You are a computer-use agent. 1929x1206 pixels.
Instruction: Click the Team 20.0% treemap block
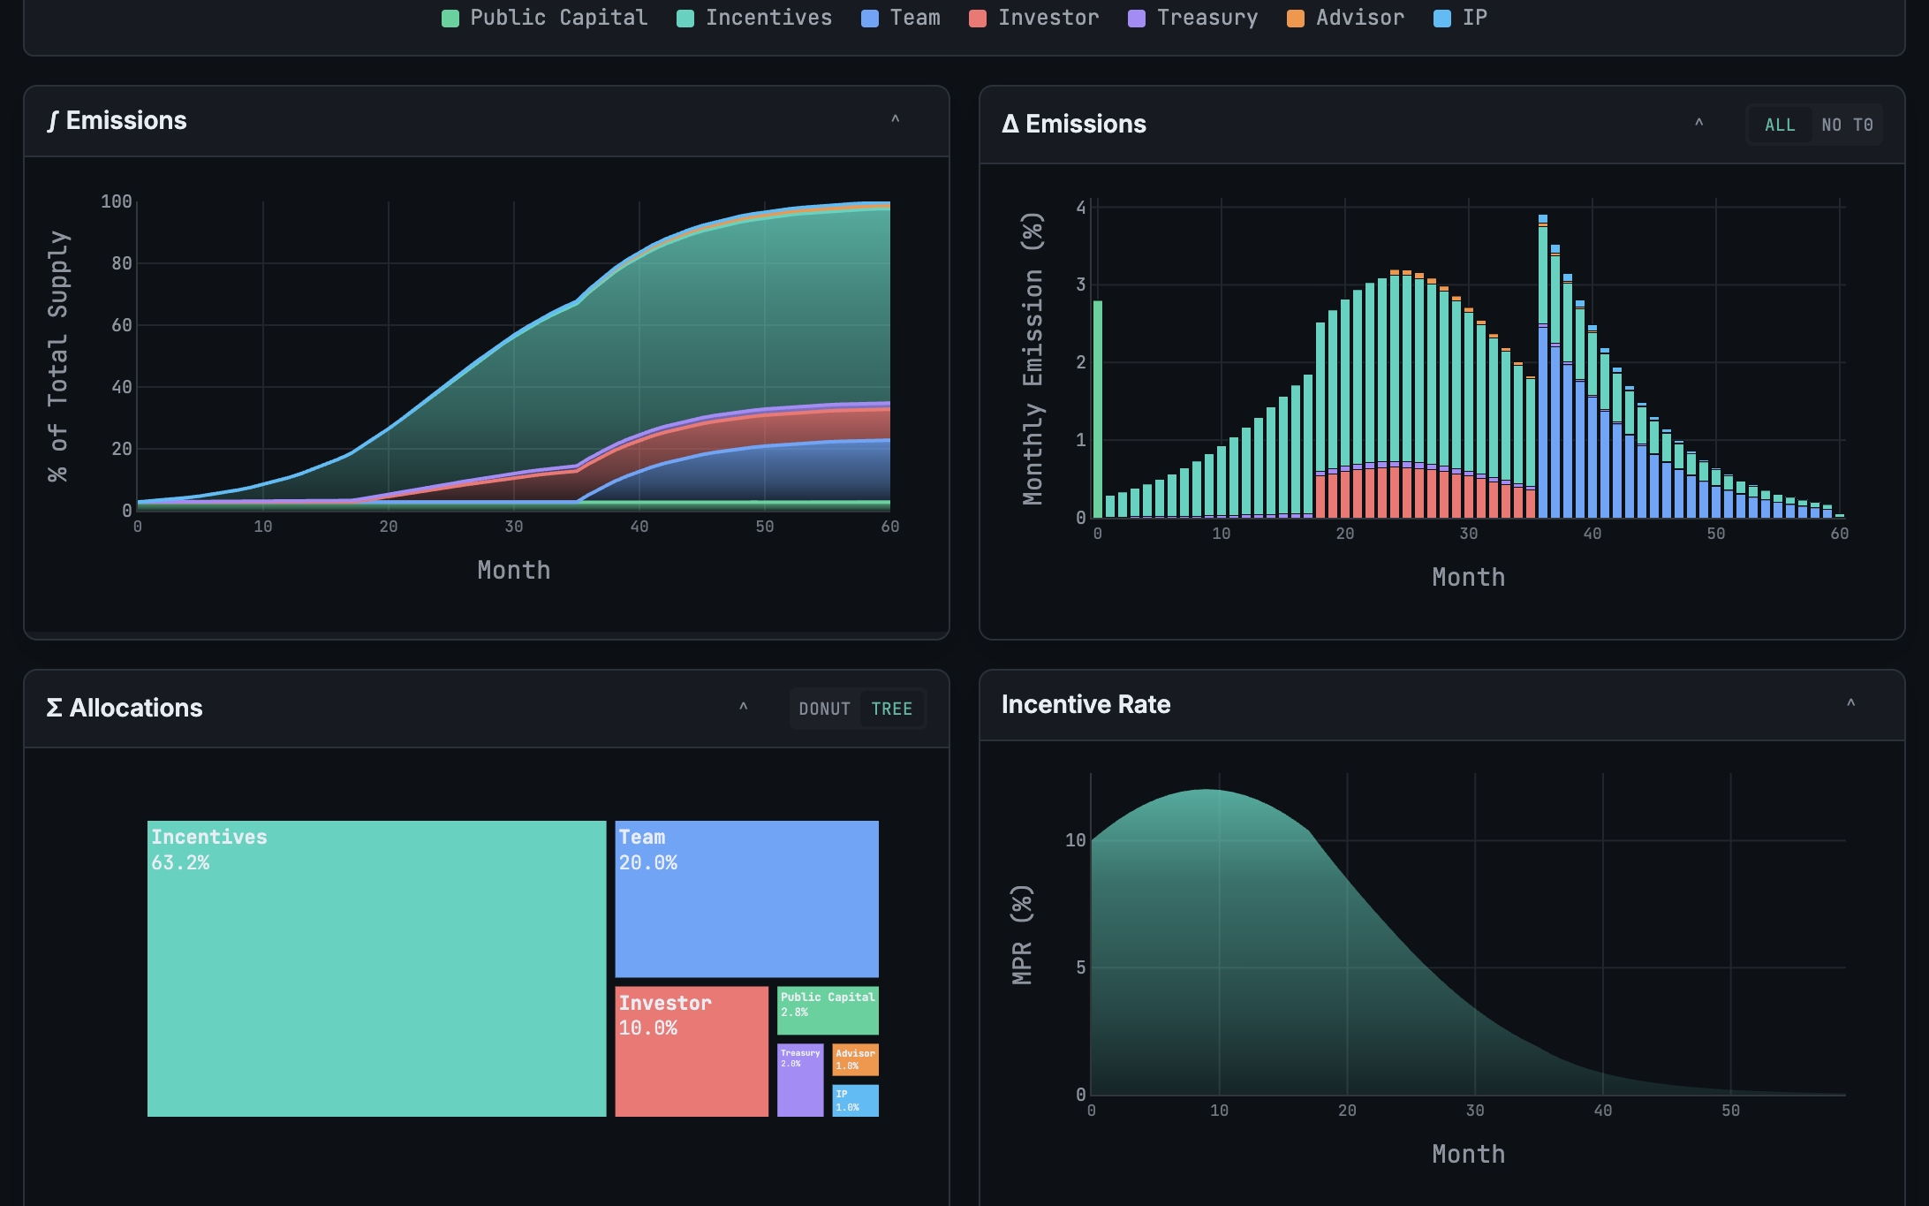[746, 899]
